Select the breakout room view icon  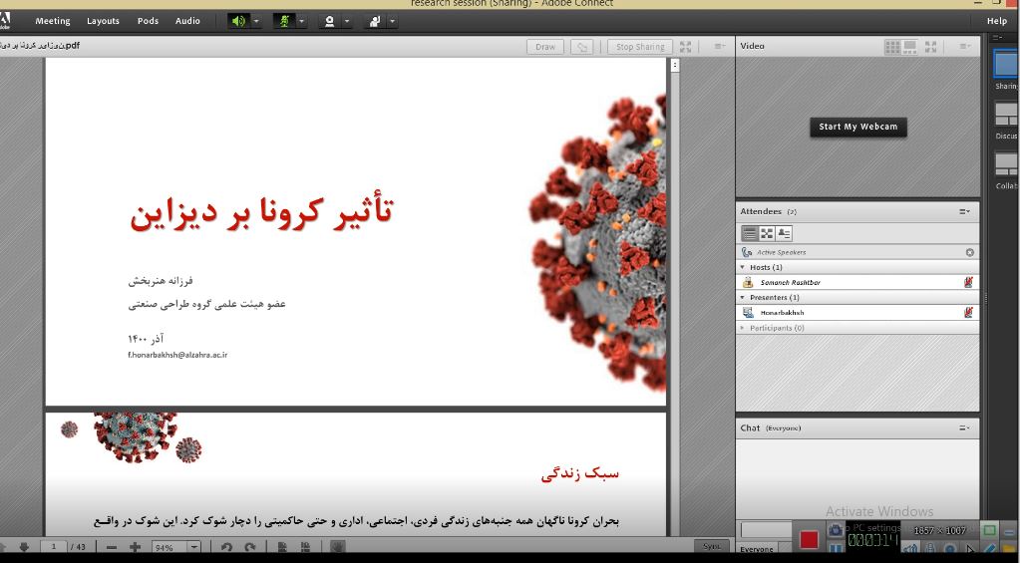(x=767, y=233)
